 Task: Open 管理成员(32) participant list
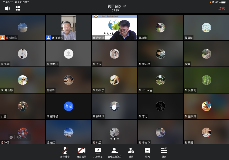coord(114,152)
